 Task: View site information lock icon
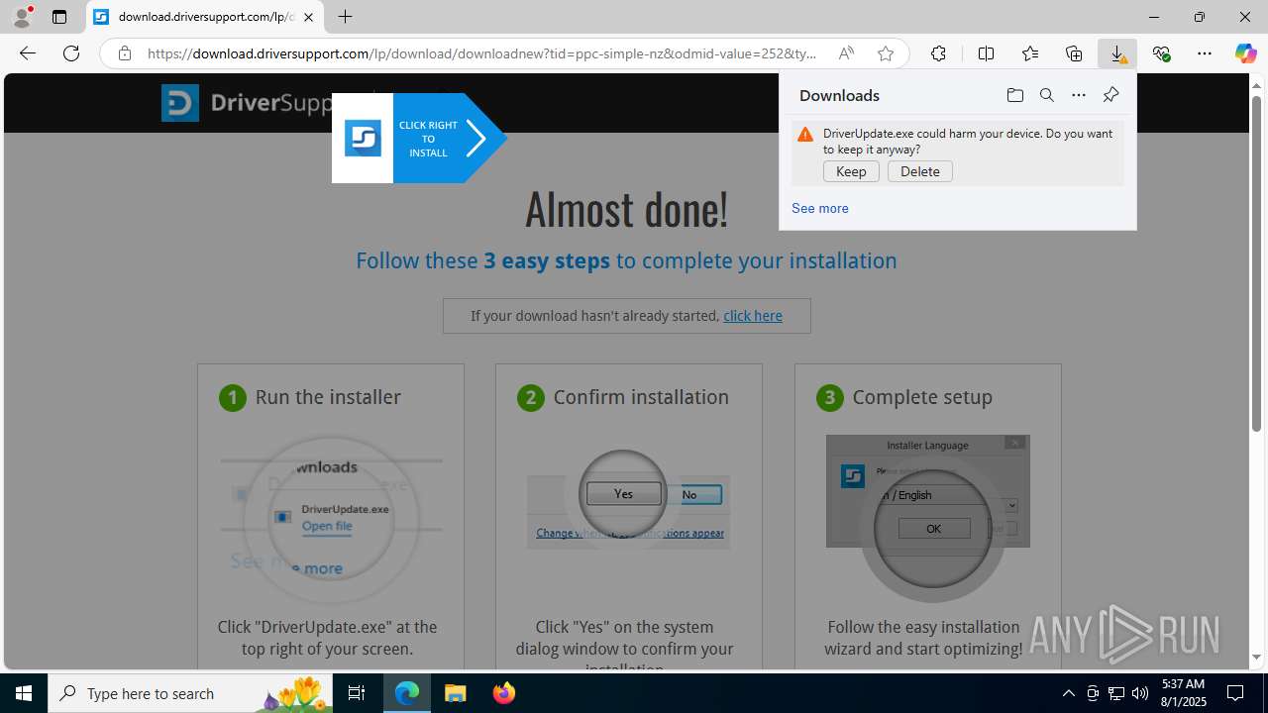[124, 53]
